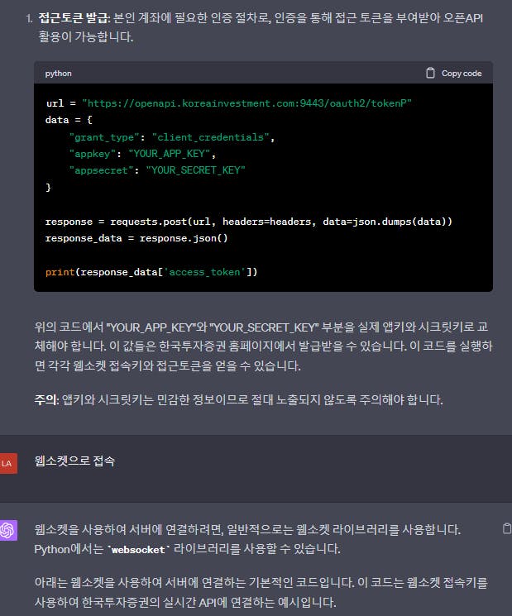Click the print access_token line
The height and width of the screenshot is (616, 512).
click(x=151, y=272)
